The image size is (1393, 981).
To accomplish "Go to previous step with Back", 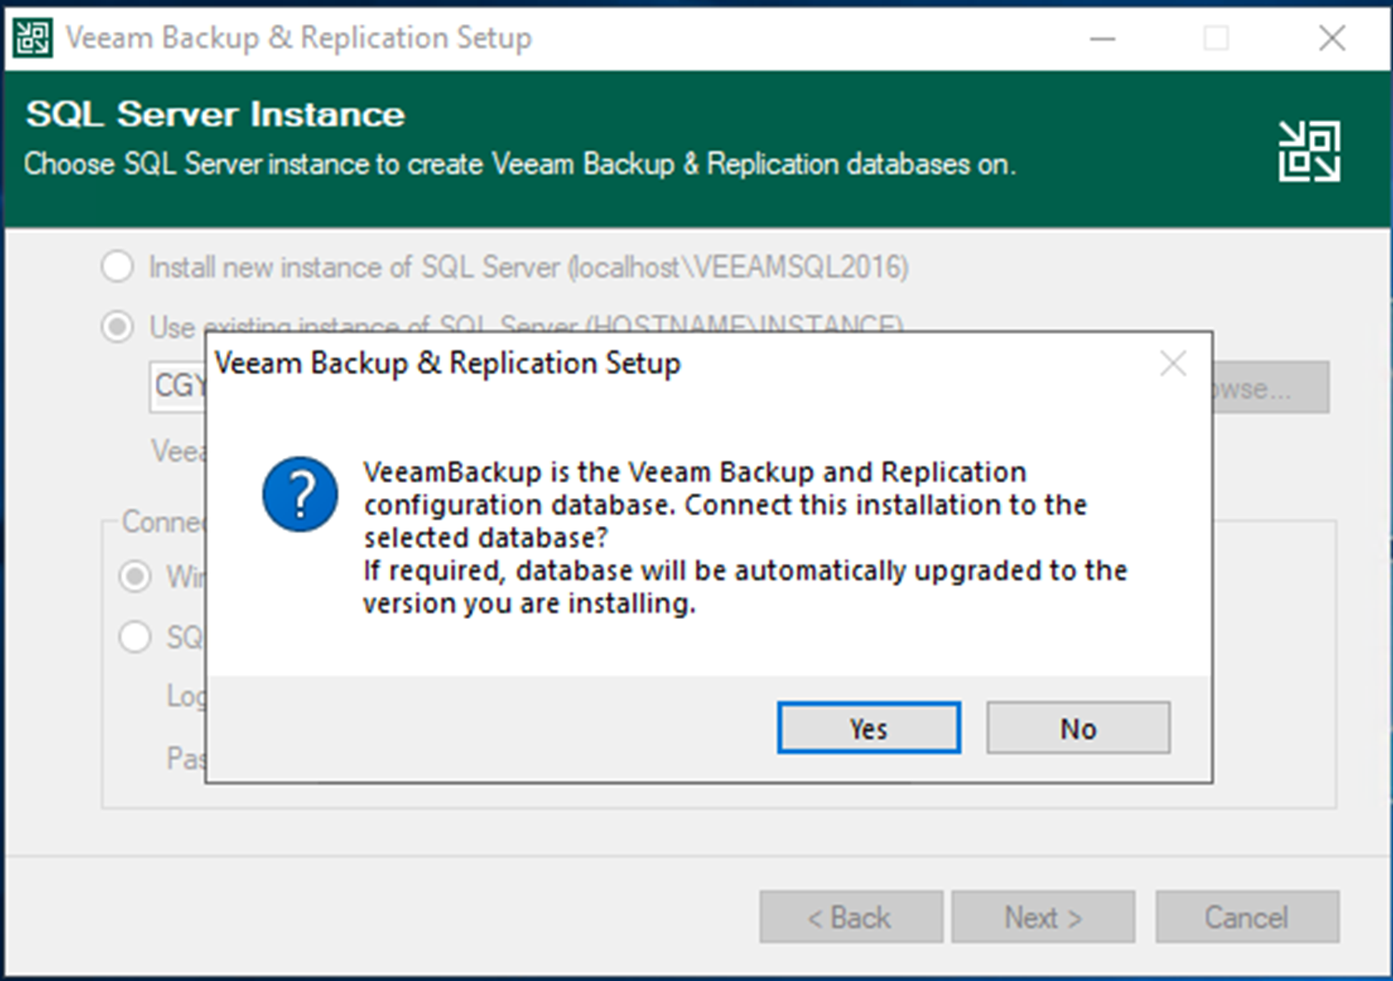I will tap(850, 918).
